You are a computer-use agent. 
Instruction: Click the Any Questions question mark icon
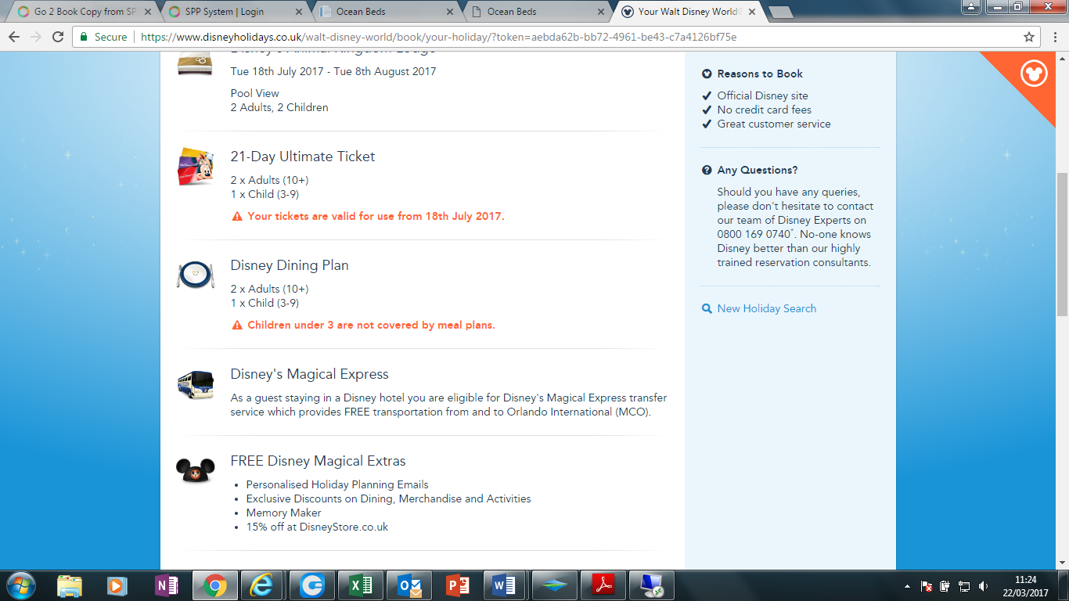pyautogui.click(x=707, y=170)
